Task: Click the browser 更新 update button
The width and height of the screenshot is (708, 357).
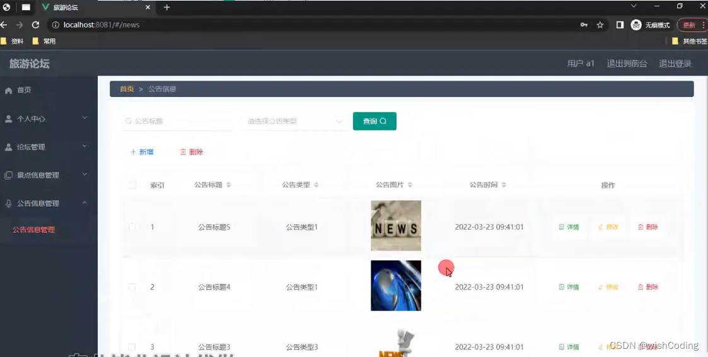Action: tap(692, 25)
